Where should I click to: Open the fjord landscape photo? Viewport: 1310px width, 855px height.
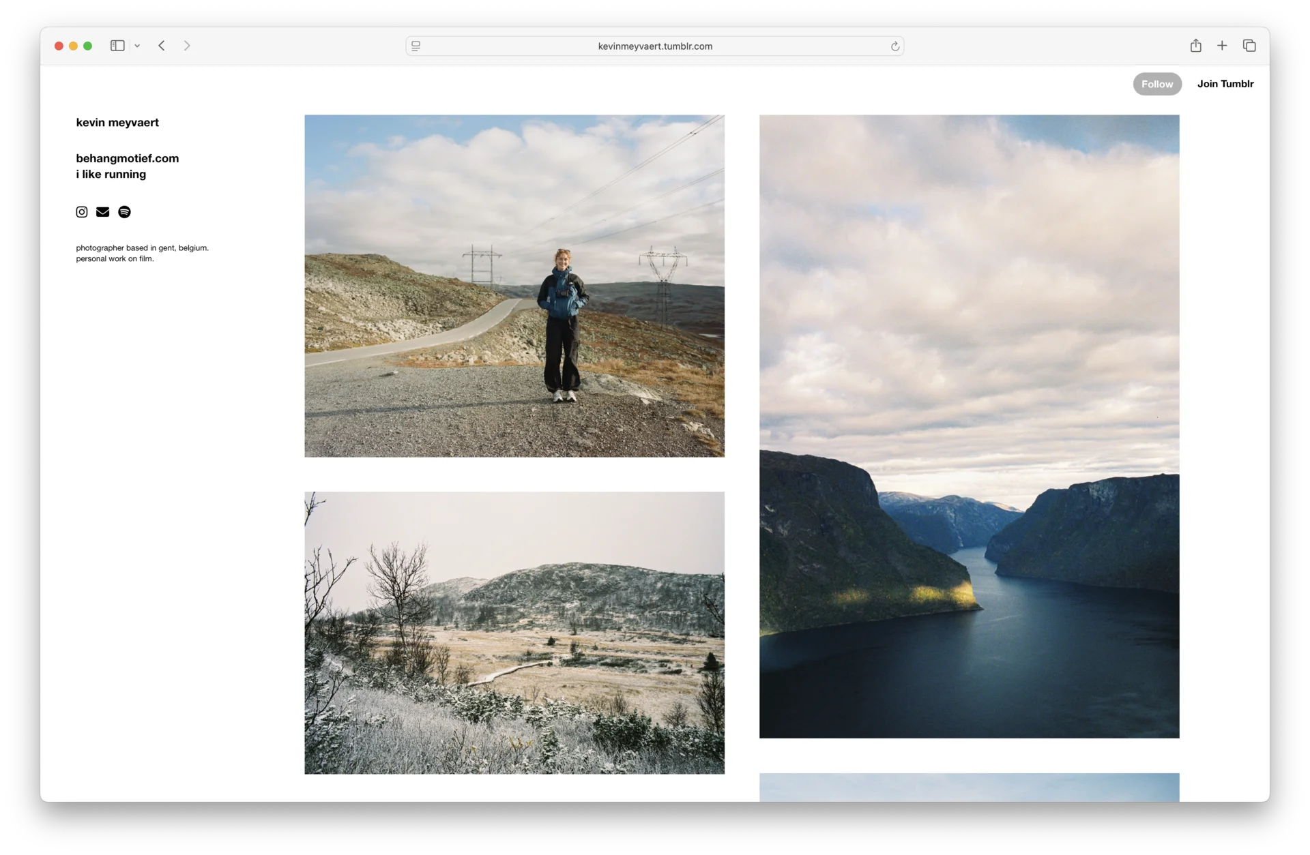tap(969, 426)
